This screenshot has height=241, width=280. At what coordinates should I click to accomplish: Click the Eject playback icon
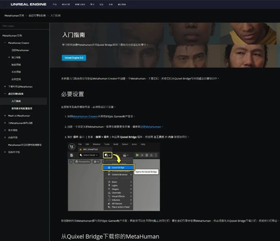[151, 155]
